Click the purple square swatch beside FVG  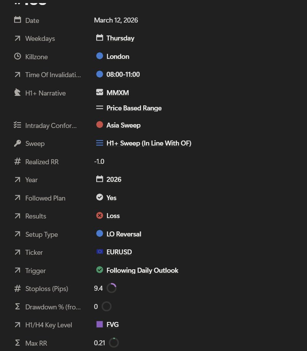coord(100,324)
